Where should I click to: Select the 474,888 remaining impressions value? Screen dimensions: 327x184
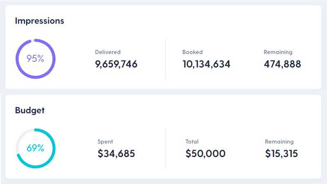(x=282, y=64)
